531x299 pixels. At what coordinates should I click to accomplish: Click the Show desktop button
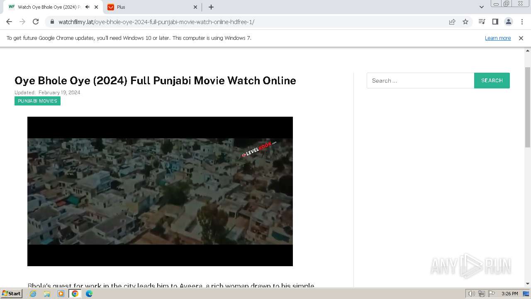tap(526, 294)
